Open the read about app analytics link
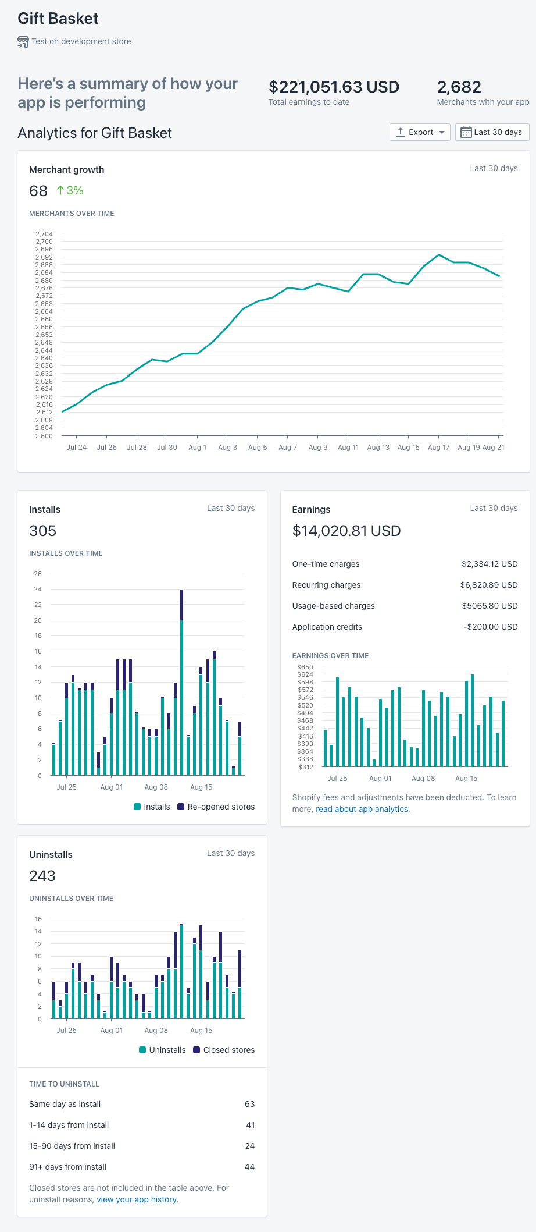 pos(363,809)
